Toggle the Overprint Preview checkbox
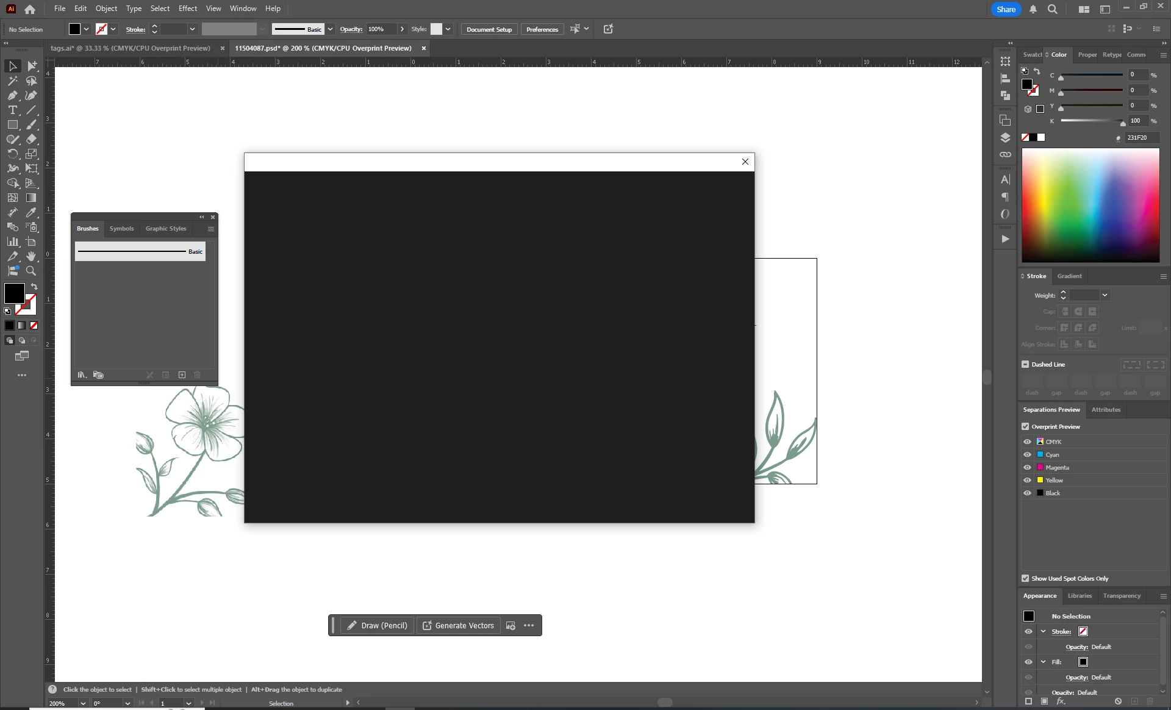 coord(1025,427)
